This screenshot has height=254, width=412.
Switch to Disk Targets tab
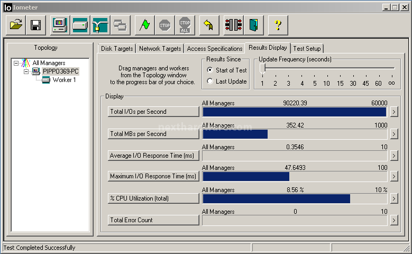point(117,49)
